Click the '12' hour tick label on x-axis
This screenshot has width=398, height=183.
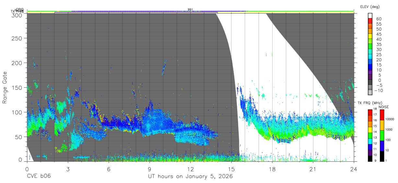pyautogui.click(x=190, y=169)
